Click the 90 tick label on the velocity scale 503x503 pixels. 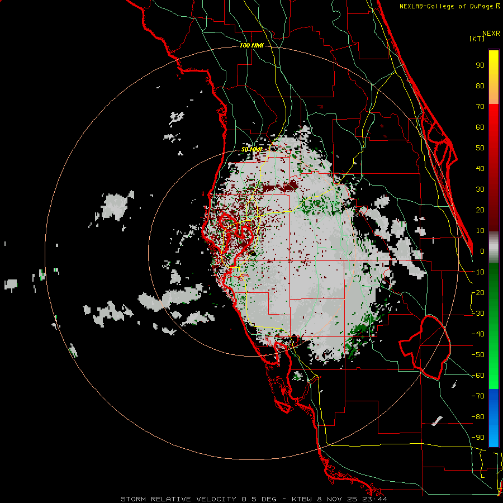[x=480, y=65]
